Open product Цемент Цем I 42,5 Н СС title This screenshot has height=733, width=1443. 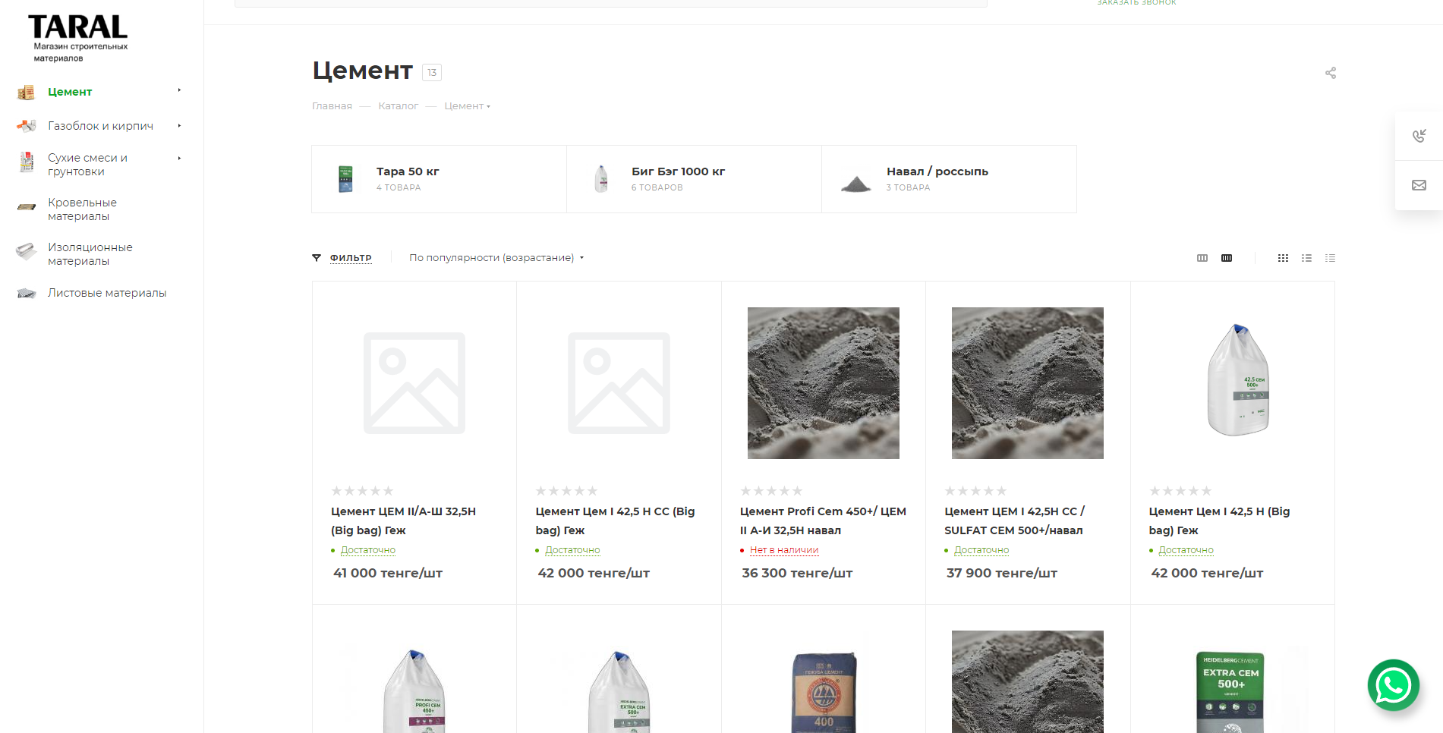point(615,521)
